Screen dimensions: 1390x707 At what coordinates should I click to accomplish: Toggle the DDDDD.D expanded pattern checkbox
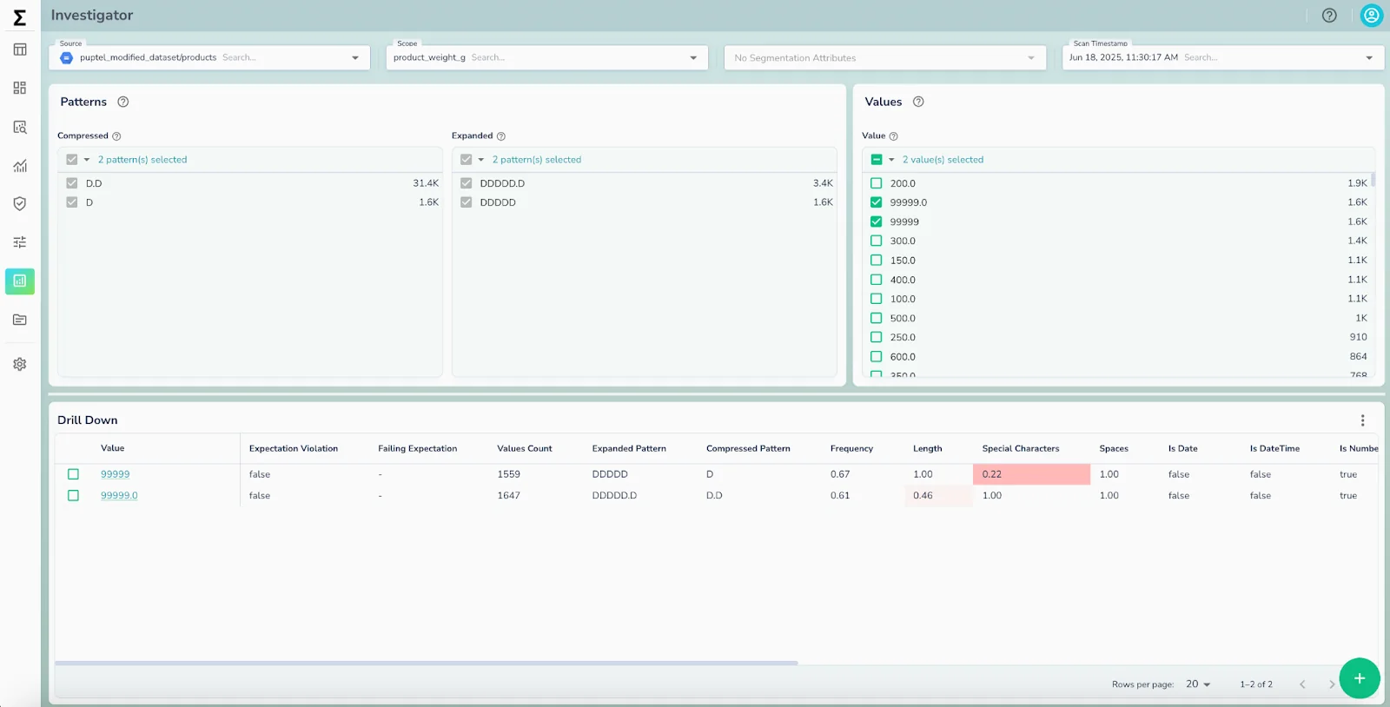[x=467, y=183]
